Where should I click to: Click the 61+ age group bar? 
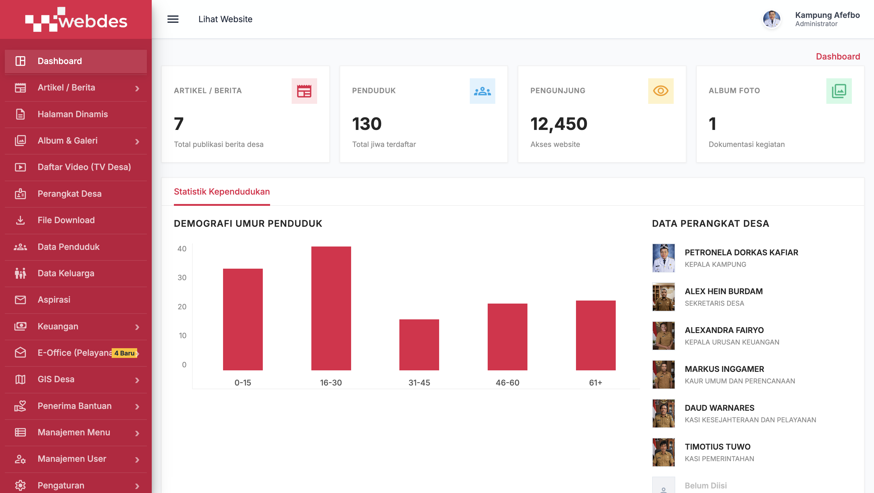[595, 335]
